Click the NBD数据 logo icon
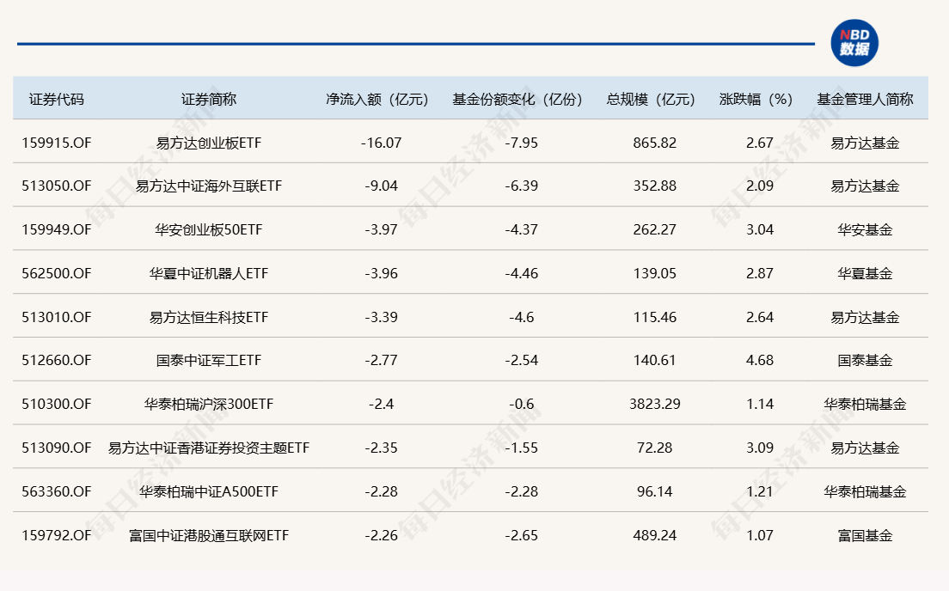The image size is (949, 591). pos(854,42)
